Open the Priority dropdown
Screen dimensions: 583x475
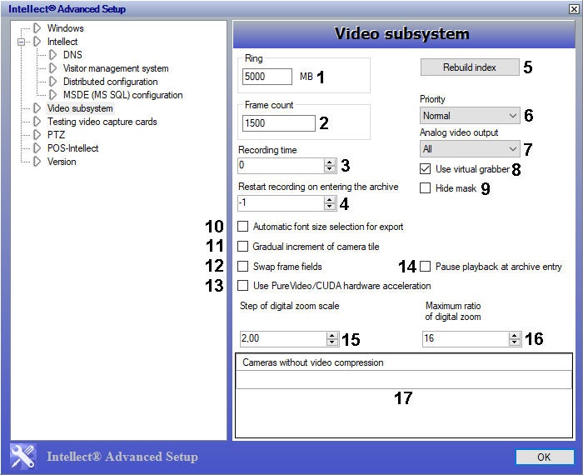click(x=470, y=116)
